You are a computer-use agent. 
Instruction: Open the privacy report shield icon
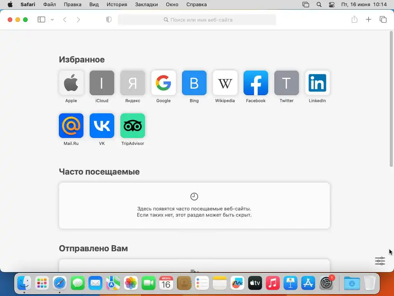[109, 20]
